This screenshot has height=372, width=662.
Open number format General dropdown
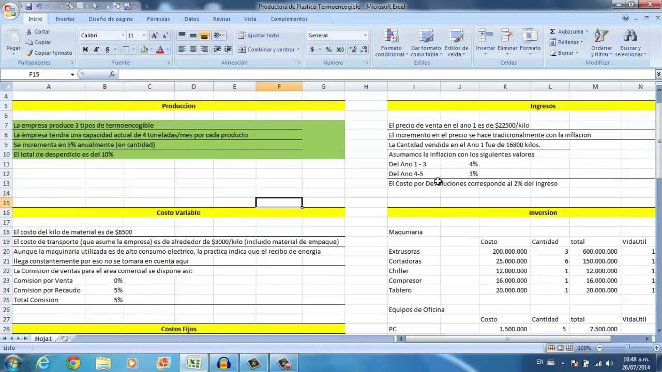365,36
